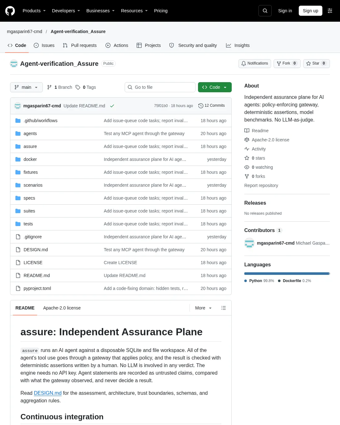
Task: Expand the More menu in README bar
Action: [x=203, y=308]
